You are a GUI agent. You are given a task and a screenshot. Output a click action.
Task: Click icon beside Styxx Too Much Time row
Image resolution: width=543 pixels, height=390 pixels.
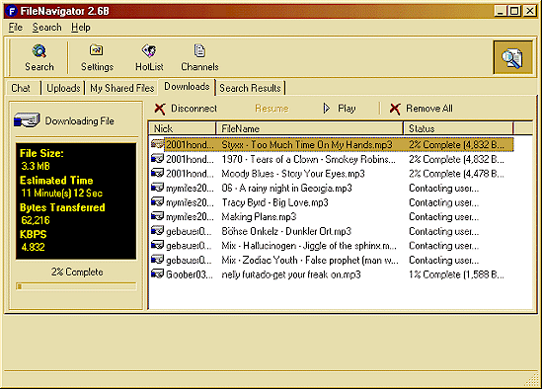pyautogui.click(x=158, y=144)
